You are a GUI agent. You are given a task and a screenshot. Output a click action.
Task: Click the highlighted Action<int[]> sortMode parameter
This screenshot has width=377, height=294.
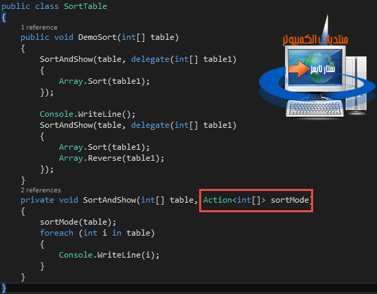(x=256, y=201)
